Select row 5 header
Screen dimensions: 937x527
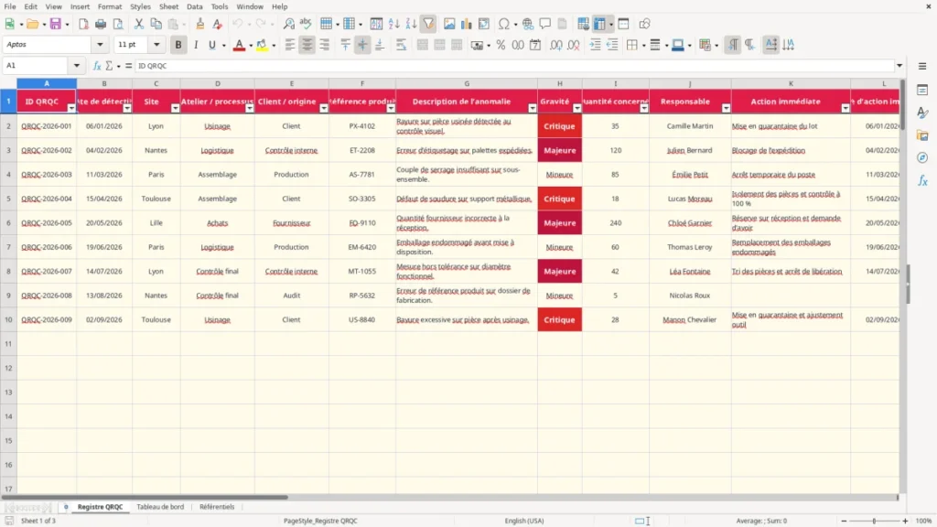(x=8, y=199)
